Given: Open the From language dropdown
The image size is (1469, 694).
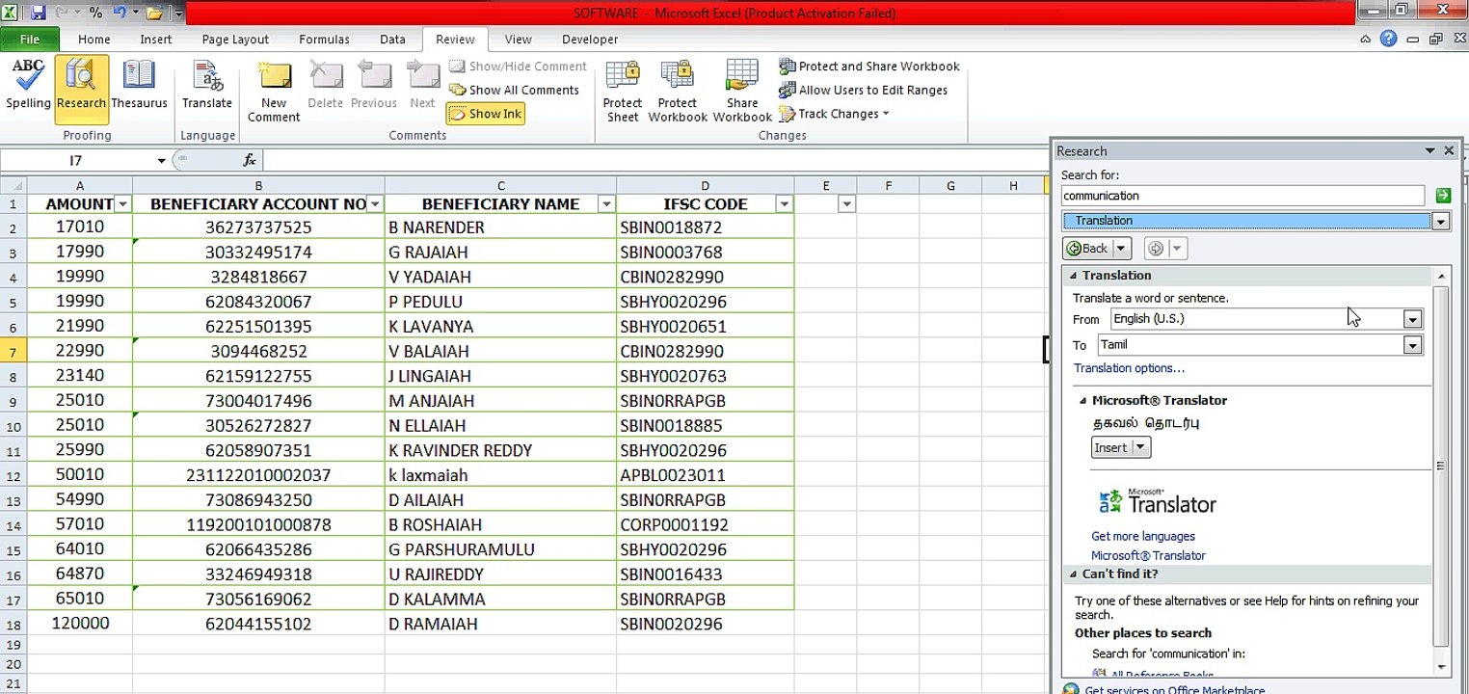Looking at the screenshot, I should click(1413, 319).
